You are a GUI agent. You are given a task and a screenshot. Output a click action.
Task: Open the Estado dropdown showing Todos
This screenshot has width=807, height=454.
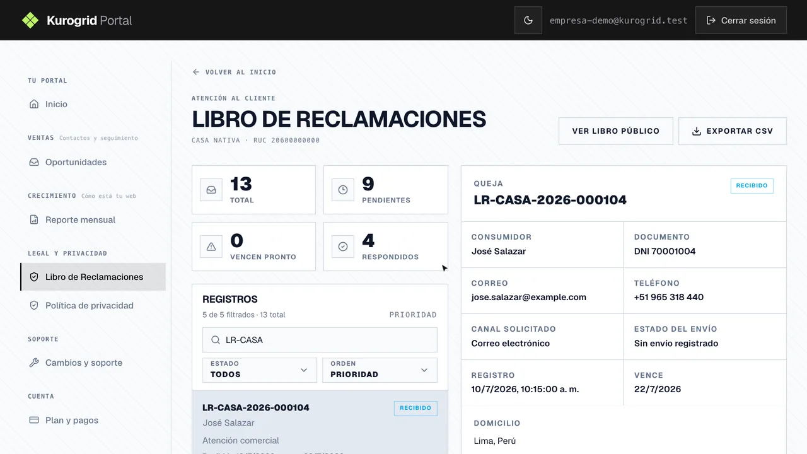tap(260, 370)
